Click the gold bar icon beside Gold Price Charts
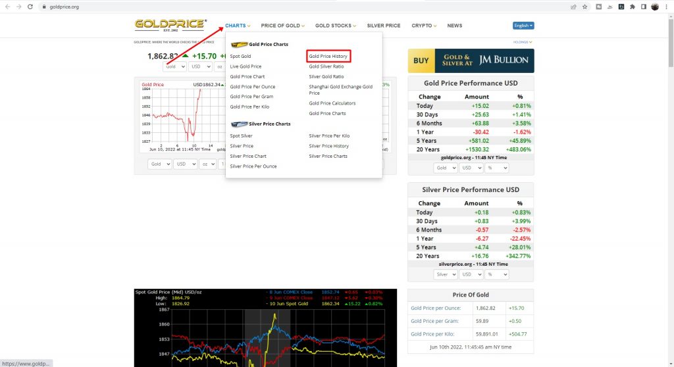 [239, 45]
